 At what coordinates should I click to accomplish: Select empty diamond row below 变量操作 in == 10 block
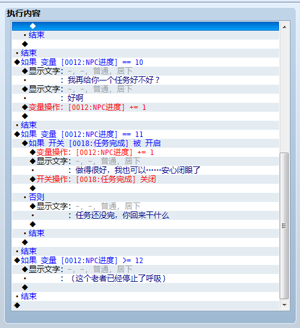tap(145, 116)
